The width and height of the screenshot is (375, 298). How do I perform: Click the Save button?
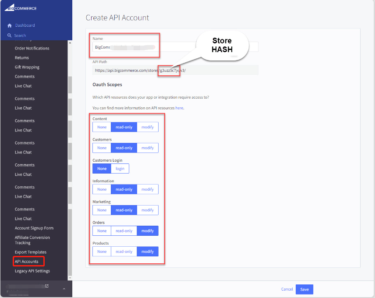(x=304, y=289)
